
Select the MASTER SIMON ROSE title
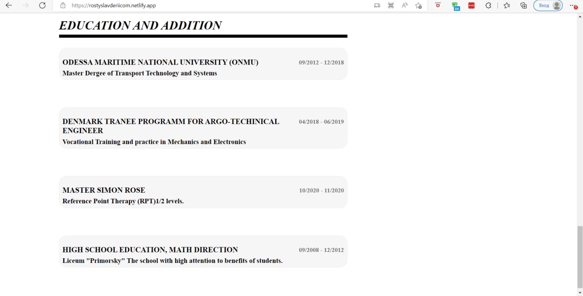coord(104,190)
